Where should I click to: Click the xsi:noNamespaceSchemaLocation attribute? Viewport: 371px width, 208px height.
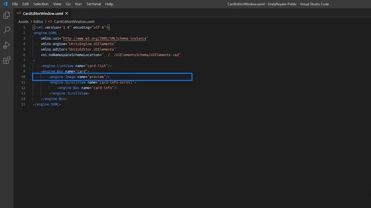click(x=111, y=55)
